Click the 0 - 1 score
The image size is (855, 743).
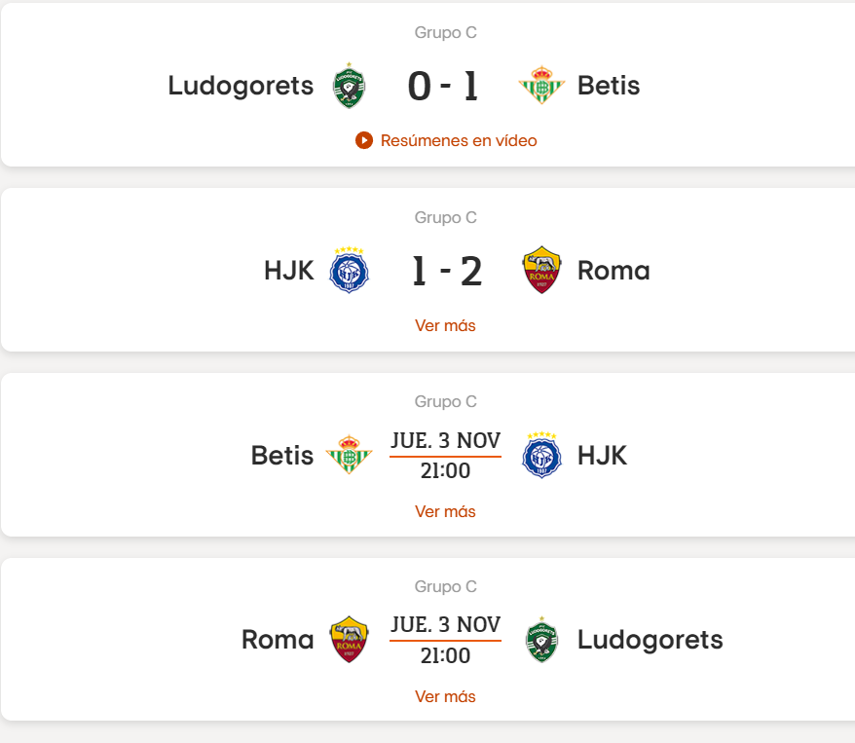(444, 86)
